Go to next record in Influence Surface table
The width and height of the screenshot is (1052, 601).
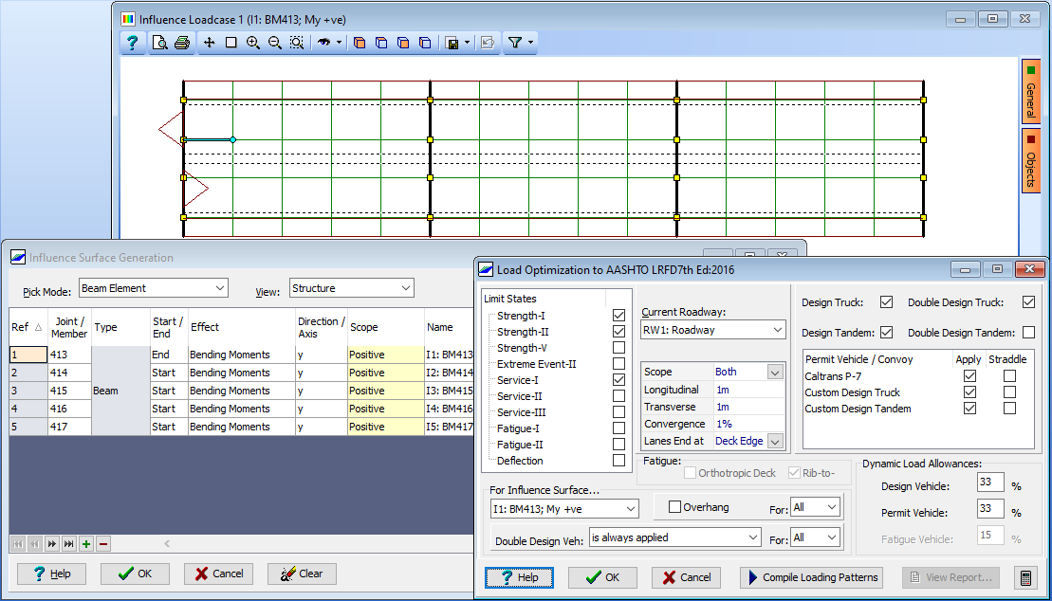click(x=51, y=544)
